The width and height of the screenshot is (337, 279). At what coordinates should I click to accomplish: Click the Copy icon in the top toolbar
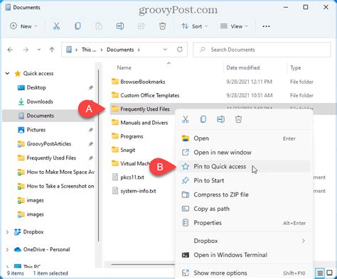[x=77, y=26]
